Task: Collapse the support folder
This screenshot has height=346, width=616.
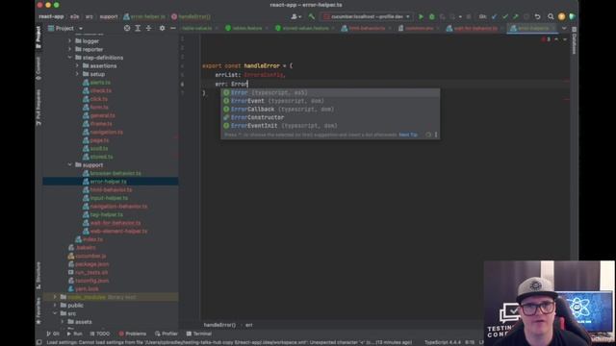Action: click(70, 164)
